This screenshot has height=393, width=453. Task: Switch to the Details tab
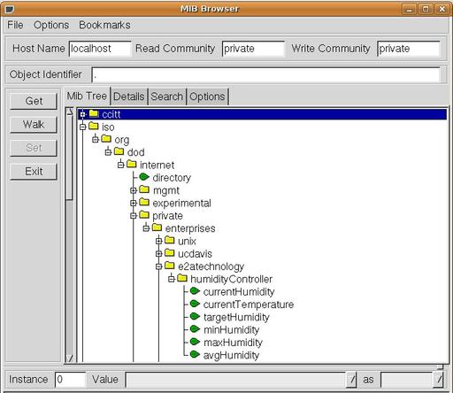click(129, 96)
